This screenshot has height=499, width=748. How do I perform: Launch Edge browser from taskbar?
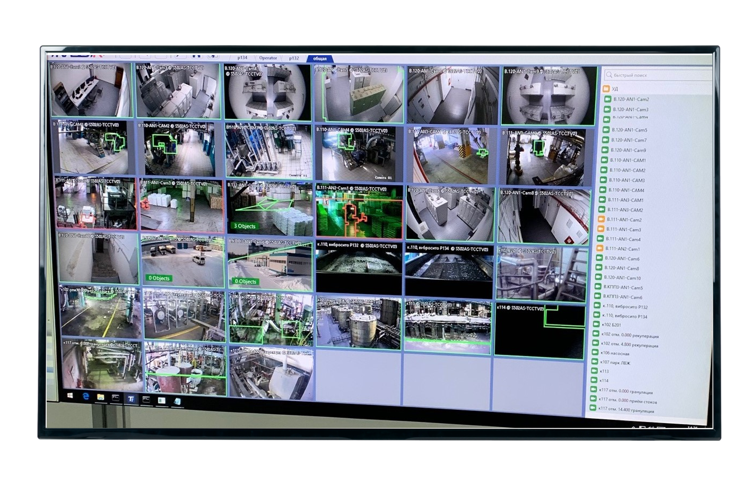click(85, 397)
